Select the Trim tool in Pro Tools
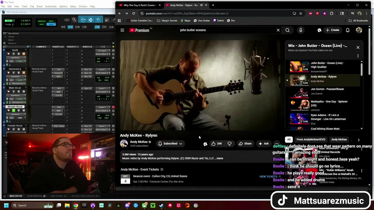The width and height of the screenshot is (374, 210). [x=83, y=20]
